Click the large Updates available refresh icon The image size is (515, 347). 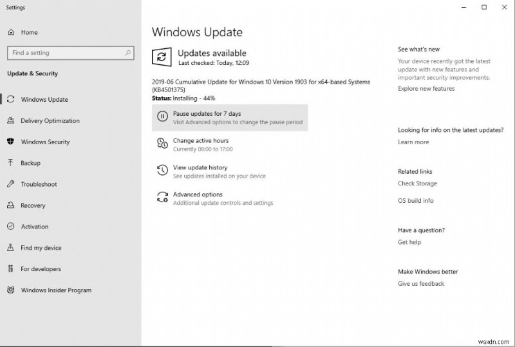coord(162,57)
